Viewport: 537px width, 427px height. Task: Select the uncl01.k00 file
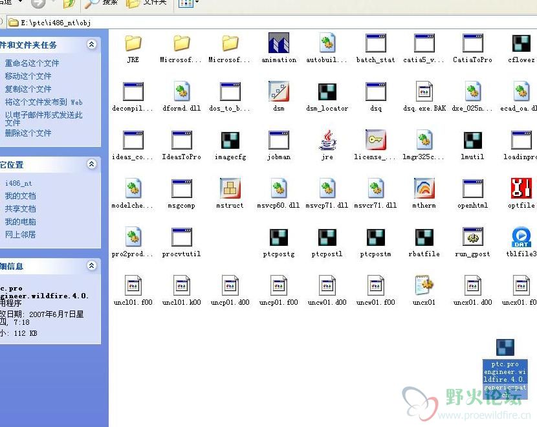[x=182, y=285]
